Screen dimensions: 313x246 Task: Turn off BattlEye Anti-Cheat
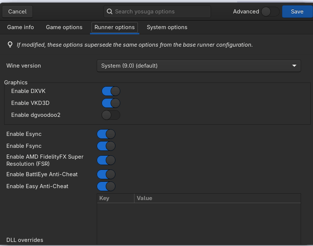[x=106, y=174]
